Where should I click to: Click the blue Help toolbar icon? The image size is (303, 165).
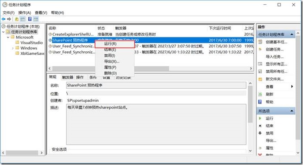[30, 19]
